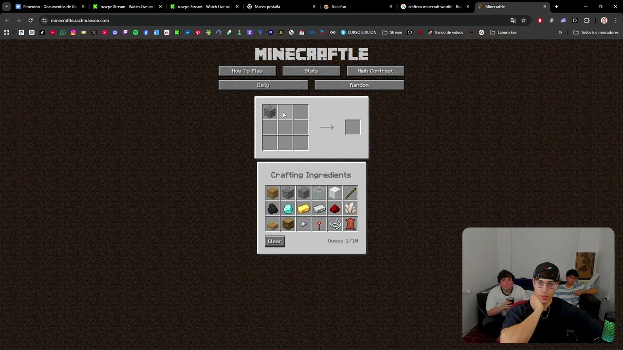Pick the leather ingredient
Image resolution: width=623 pixels, height=350 pixels.
(x=350, y=224)
